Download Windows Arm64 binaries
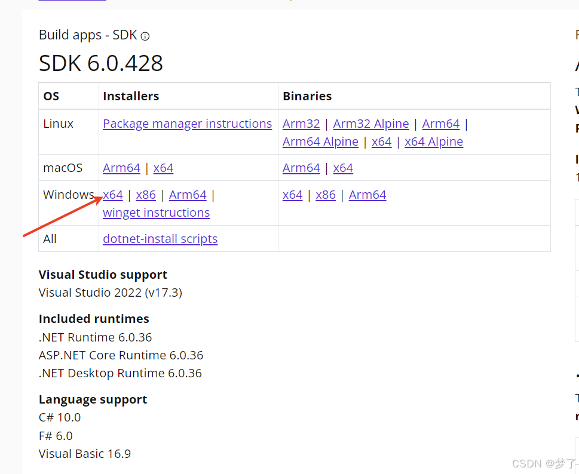579x474 pixels. [367, 195]
